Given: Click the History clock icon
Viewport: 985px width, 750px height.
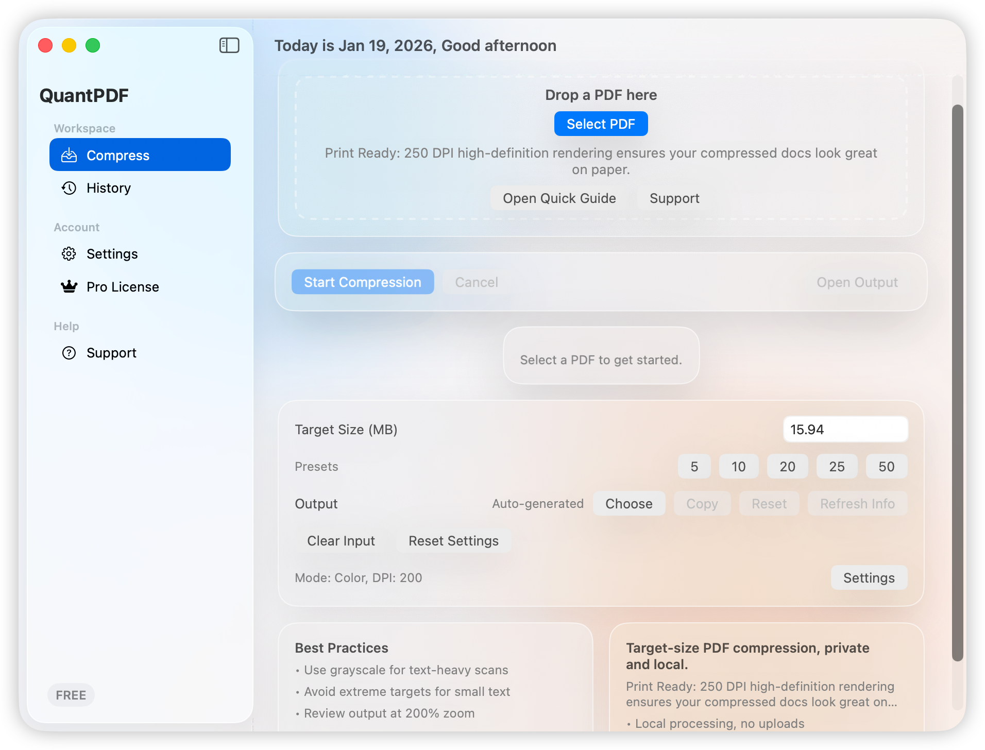Looking at the screenshot, I should click(x=69, y=188).
